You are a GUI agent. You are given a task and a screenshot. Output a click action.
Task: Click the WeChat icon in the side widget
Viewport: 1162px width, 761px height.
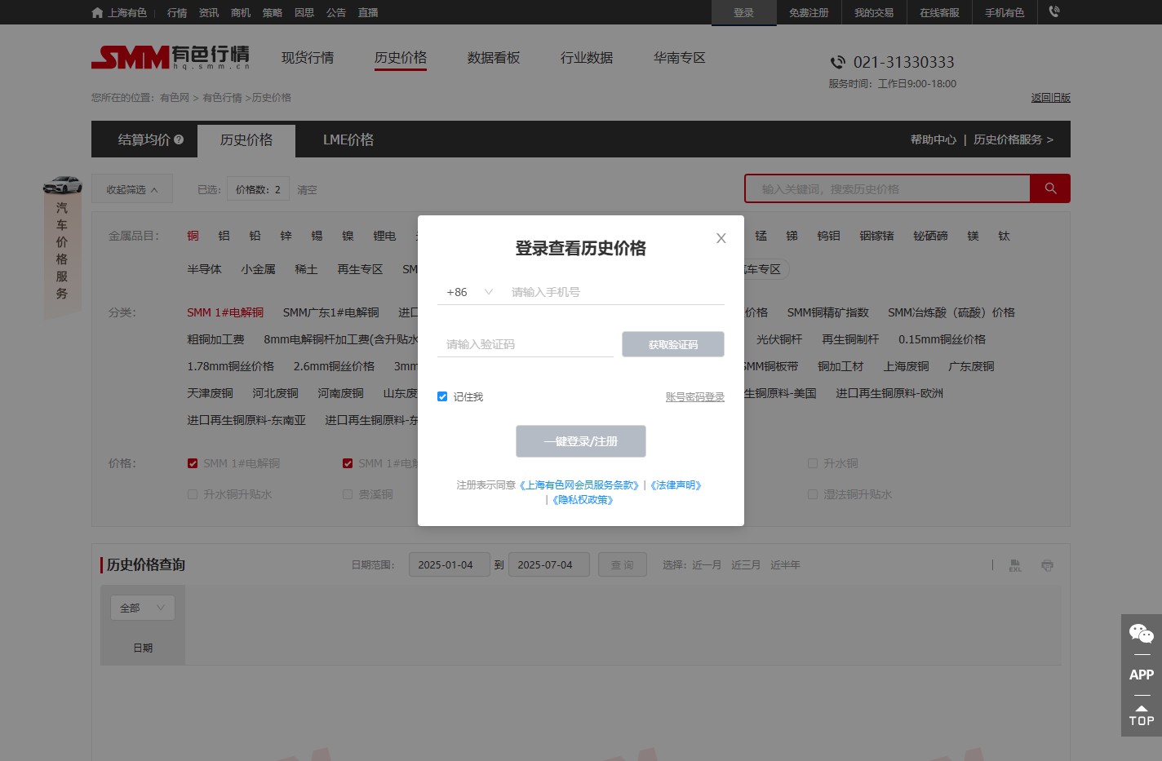click(1142, 634)
